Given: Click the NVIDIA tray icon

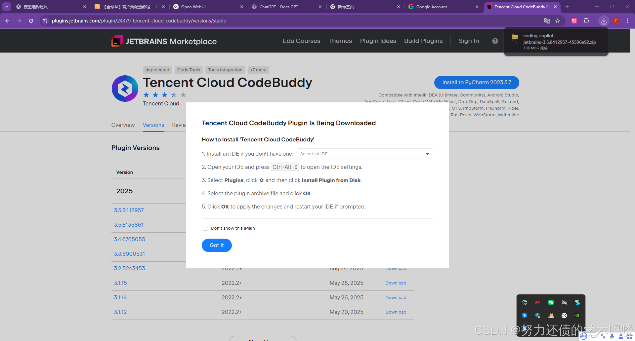Looking at the screenshot, I should click(x=577, y=316).
